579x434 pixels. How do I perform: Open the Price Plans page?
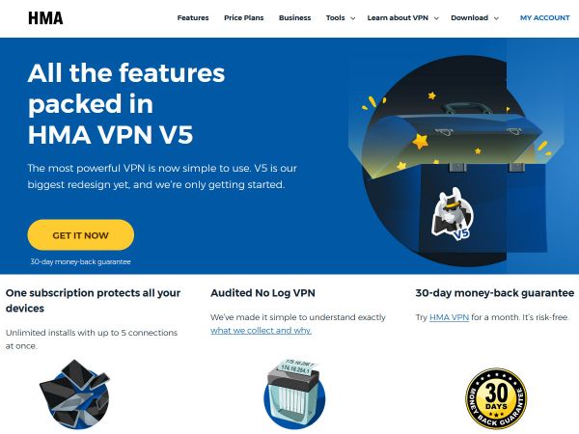244,17
